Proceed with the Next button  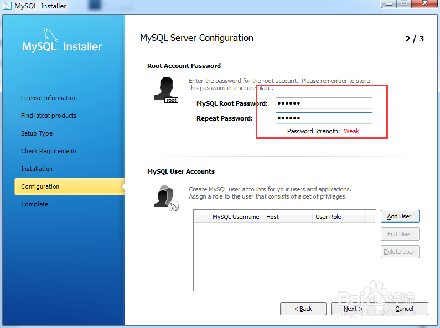354,309
